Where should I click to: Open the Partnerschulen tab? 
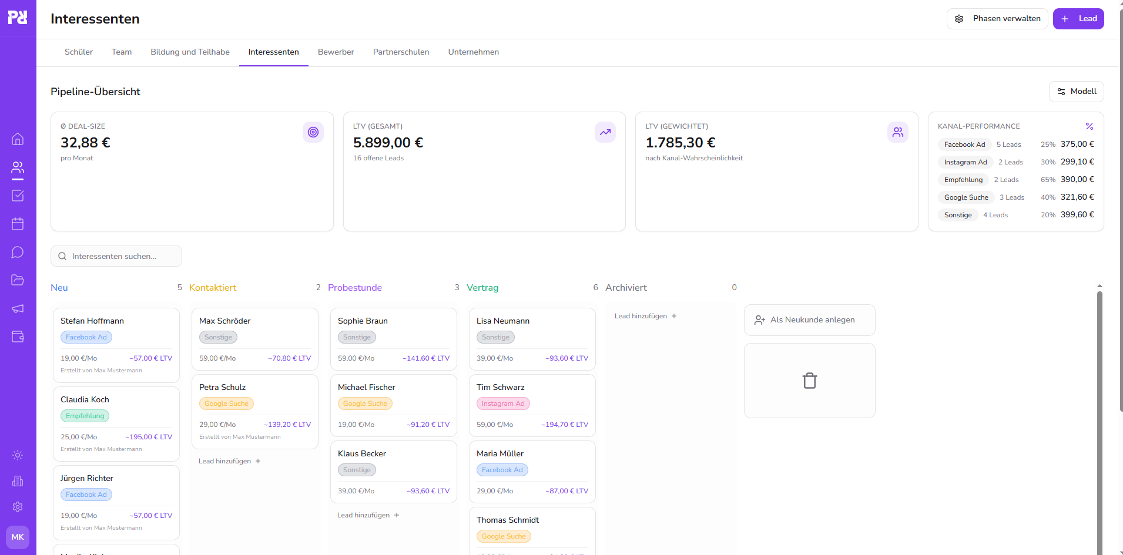(401, 52)
